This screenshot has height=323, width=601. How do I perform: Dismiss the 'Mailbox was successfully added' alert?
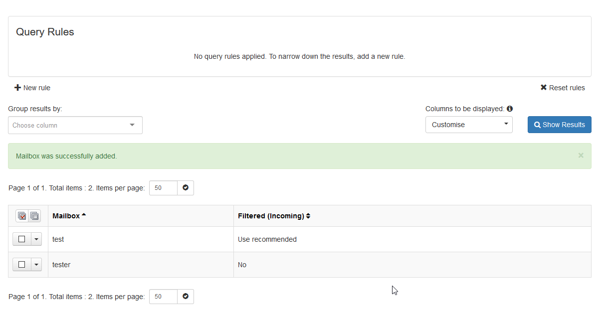pyautogui.click(x=581, y=156)
